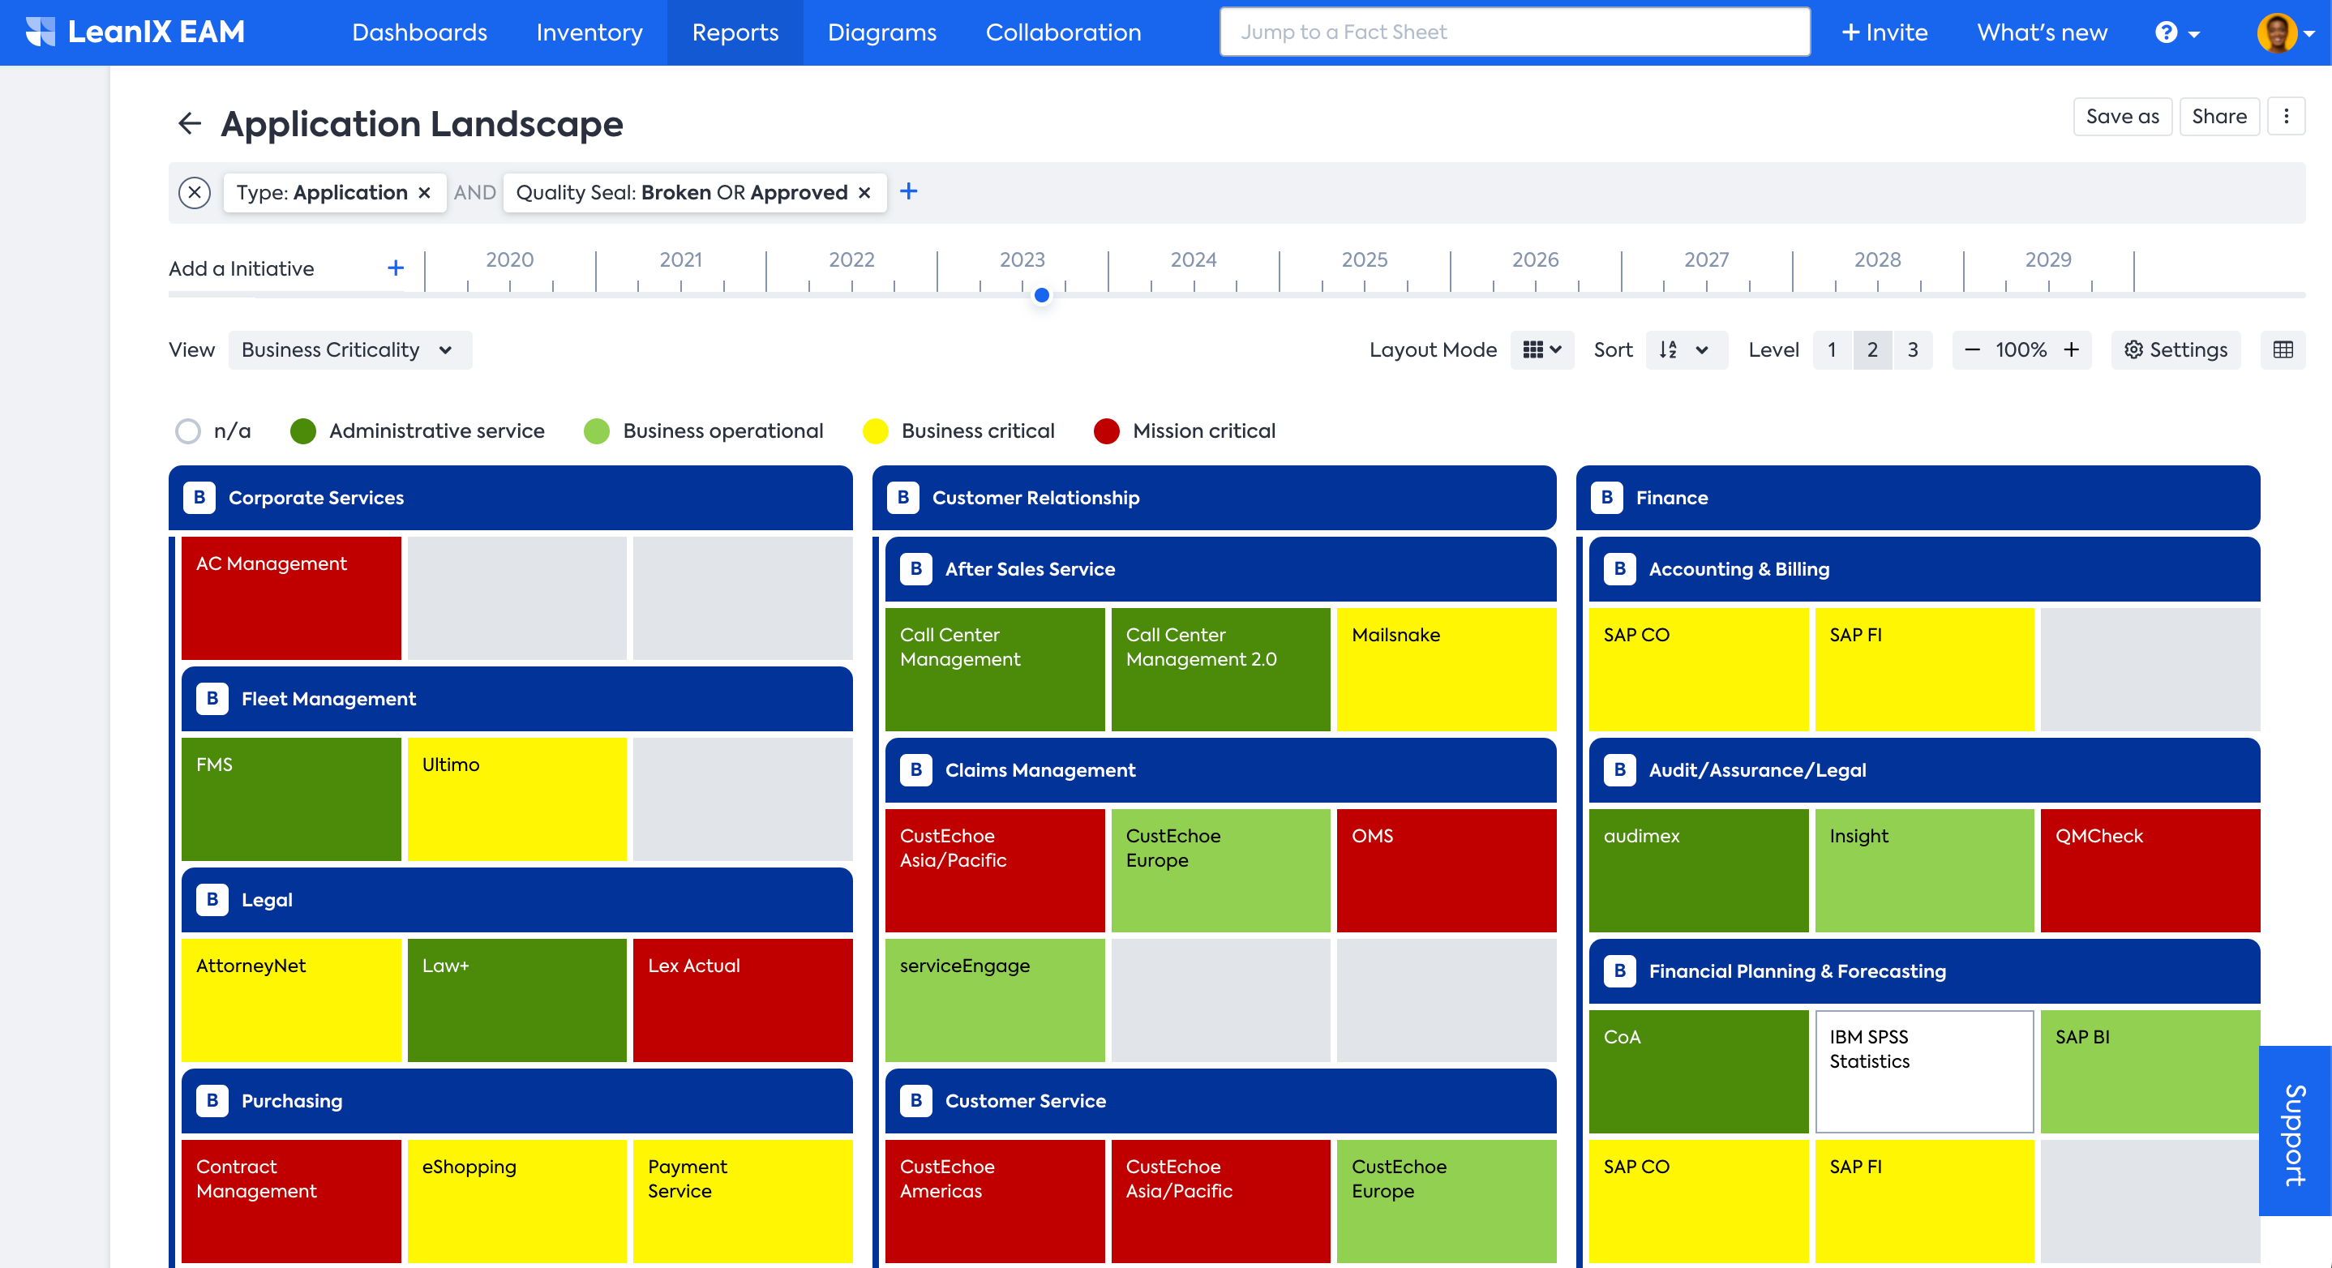Set hierarchy Level to 3
This screenshot has height=1268, width=2332.
tap(1913, 349)
